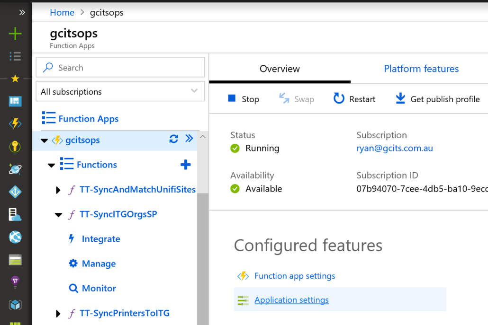Open Cosmos DB planet icon in sidebar

point(15,169)
